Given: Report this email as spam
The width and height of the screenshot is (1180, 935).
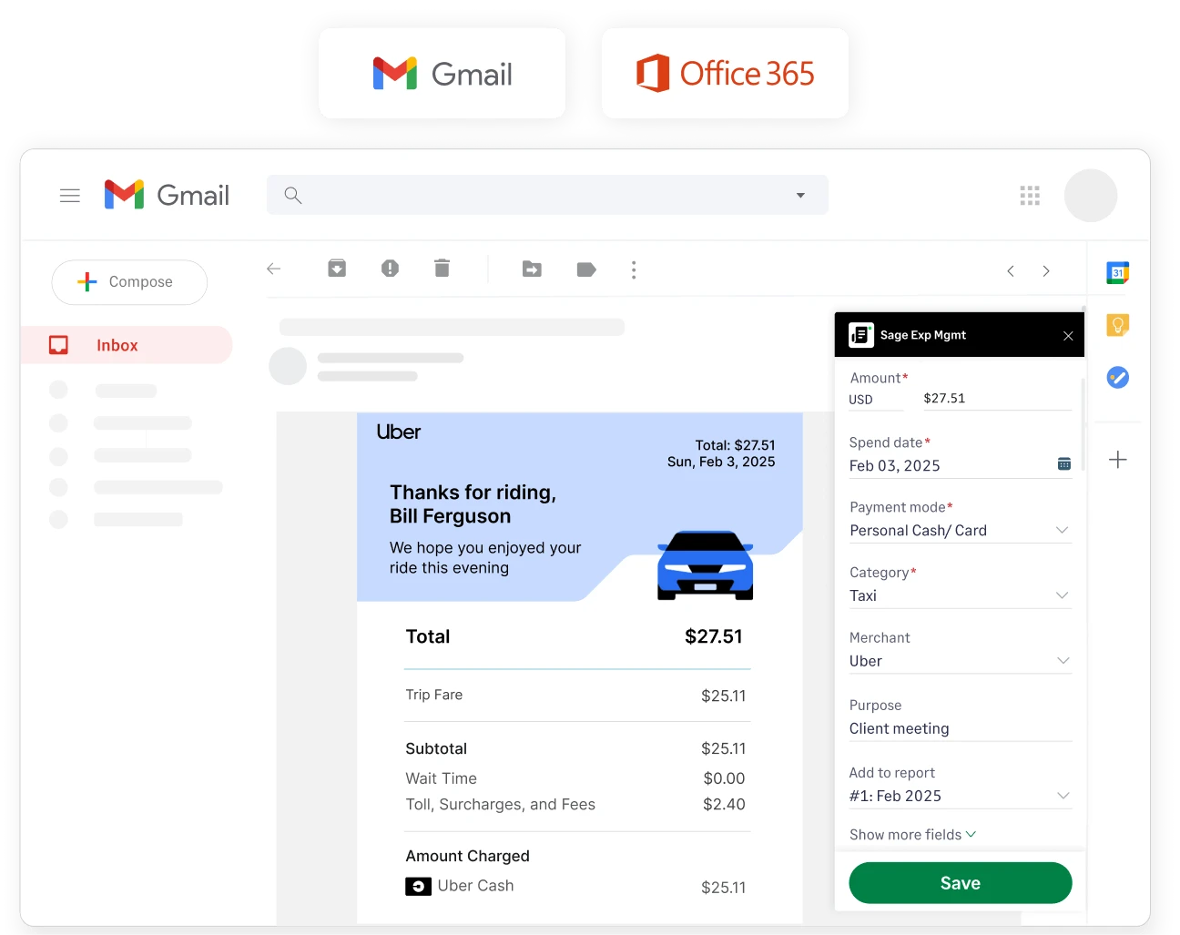Looking at the screenshot, I should (x=390, y=269).
